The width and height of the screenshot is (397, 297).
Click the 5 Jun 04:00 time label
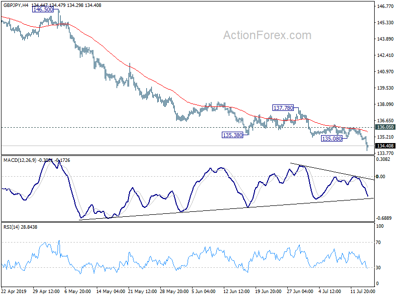tap(203, 292)
